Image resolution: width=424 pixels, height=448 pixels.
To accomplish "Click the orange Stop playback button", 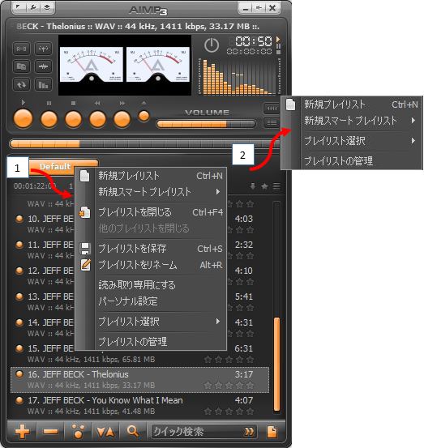I will pyautogui.click(x=74, y=119).
